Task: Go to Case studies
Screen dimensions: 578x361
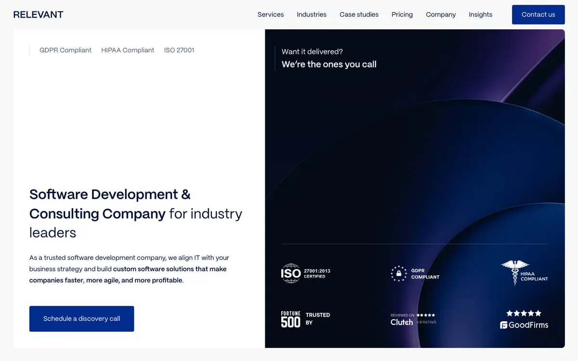Action: point(359,14)
